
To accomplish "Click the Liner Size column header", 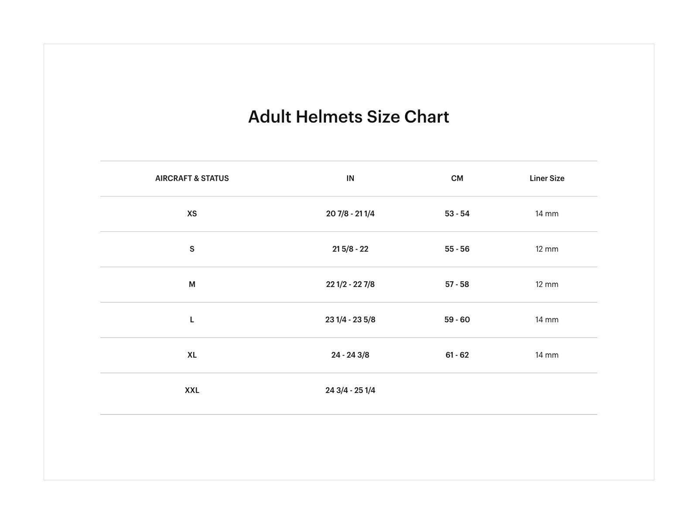I will coord(547,178).
